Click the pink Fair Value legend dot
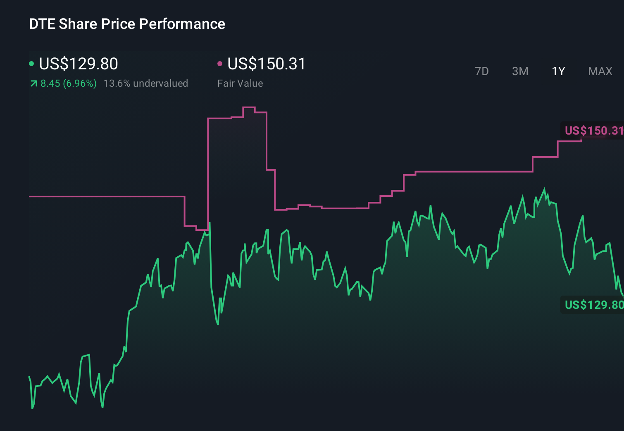 (x=220, y=63)
